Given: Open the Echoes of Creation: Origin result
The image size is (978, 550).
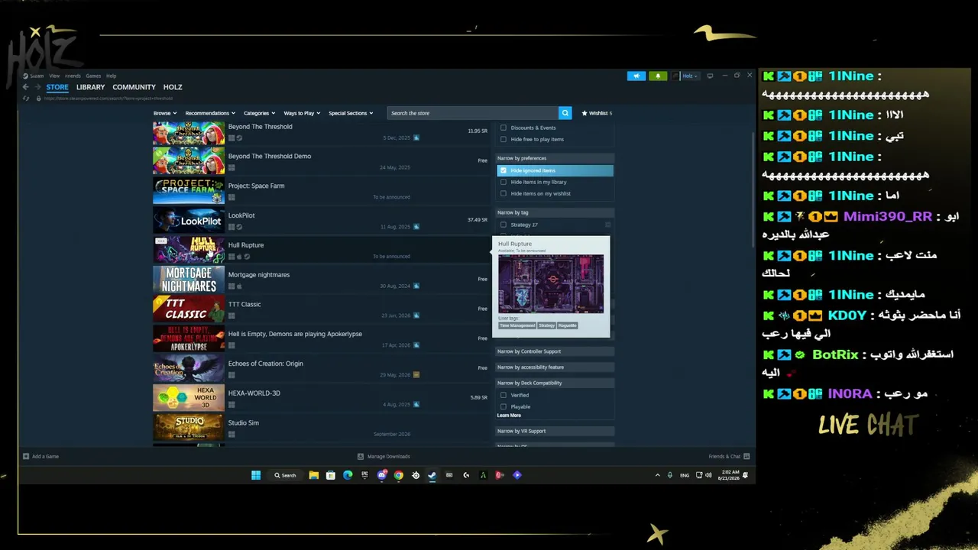Looking at the screenshot, I should click(x=320, y=368).
